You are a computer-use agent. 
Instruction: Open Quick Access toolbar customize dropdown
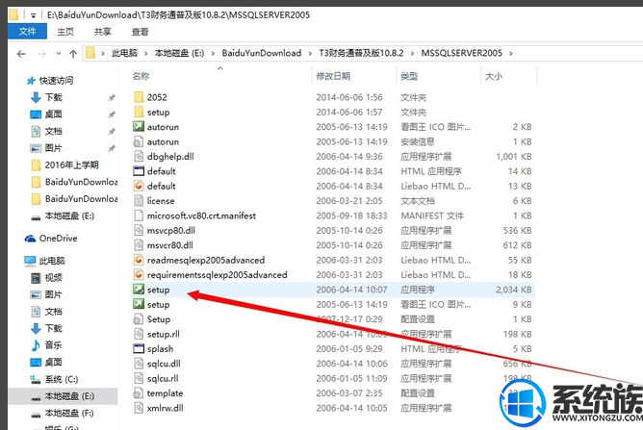tap(34, 15)
